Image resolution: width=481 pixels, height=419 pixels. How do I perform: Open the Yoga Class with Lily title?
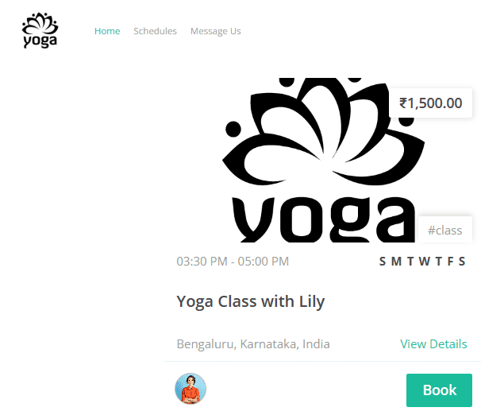[x=250, y=301]
